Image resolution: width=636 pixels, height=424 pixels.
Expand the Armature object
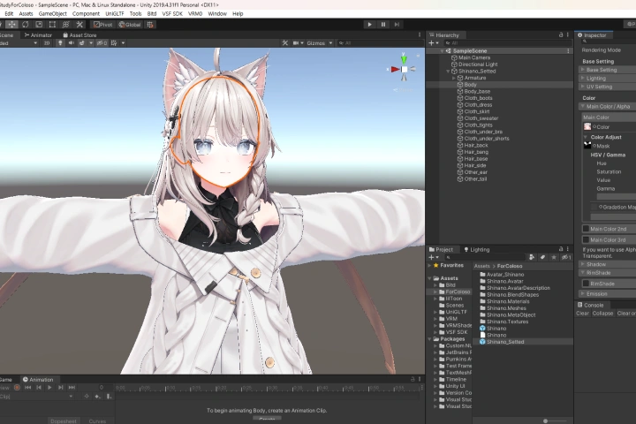coord(453,78)
